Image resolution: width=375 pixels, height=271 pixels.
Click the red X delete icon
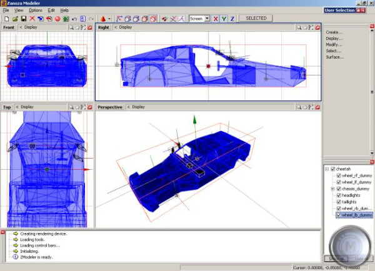point(32,19)
